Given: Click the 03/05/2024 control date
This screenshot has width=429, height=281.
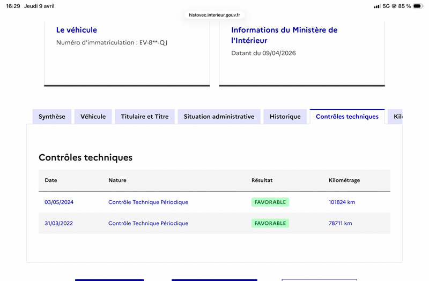Looking at the screenshot, I should [59, 202].
